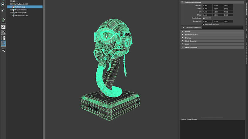248x139 pixels.
Task: Click the Offset Parent Matrix field
Action: click(222, 27)
